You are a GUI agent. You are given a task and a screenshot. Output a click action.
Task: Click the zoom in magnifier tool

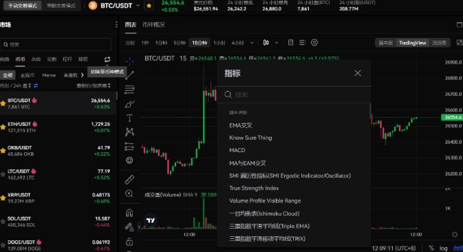[x=129, y=193]
